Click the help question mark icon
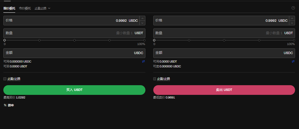The height and width of the screenshot is (129, 299). point(293,8)
